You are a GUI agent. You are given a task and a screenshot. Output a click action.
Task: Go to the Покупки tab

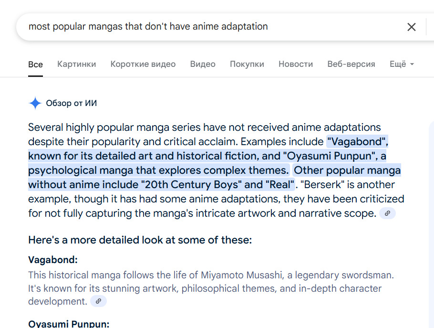247,64
